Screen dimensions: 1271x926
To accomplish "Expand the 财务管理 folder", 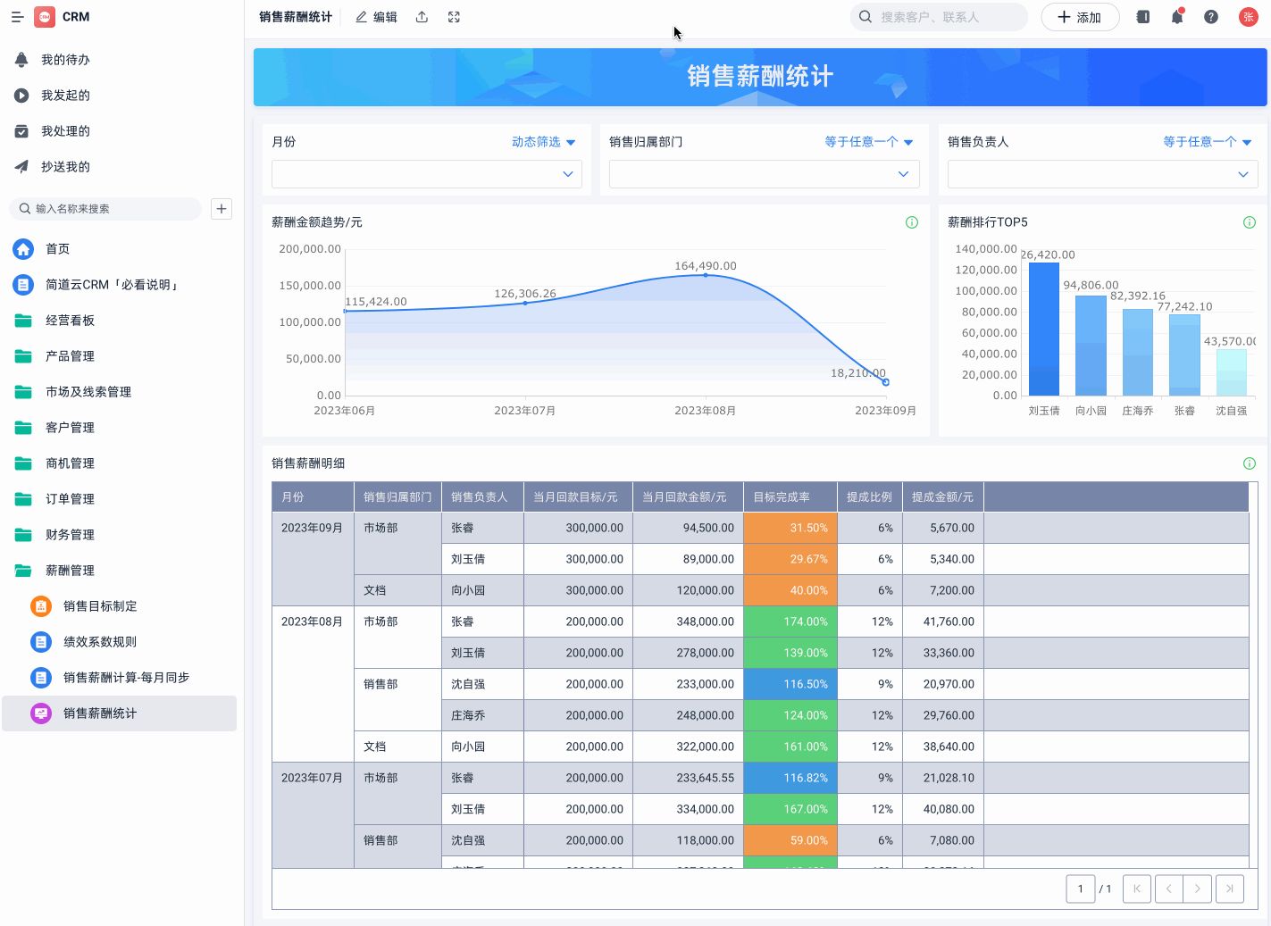I will pyautogui.click(x=70, y=535).
